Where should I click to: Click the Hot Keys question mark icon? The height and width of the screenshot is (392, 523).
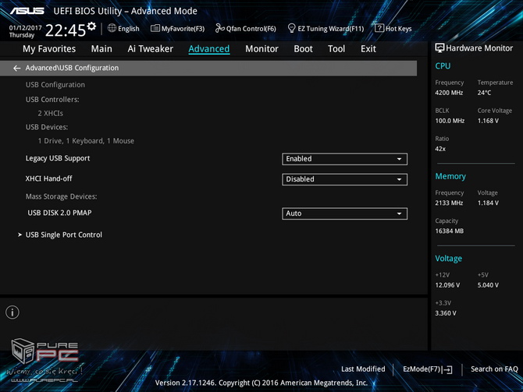(379, 28)
